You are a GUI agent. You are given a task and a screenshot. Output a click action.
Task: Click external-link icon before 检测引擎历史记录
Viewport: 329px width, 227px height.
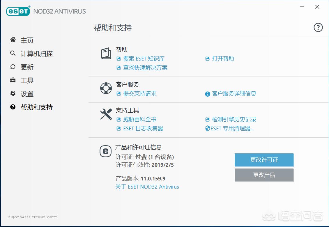208,120
